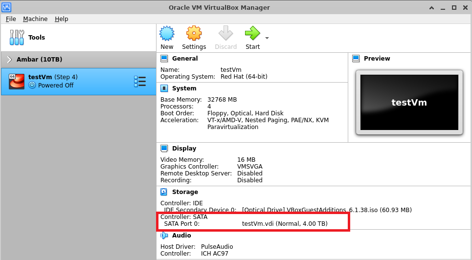Screen dimensions: 472x260
Task: Click the greyed Discard toolbar icon
Action: [x=226, y=33]
